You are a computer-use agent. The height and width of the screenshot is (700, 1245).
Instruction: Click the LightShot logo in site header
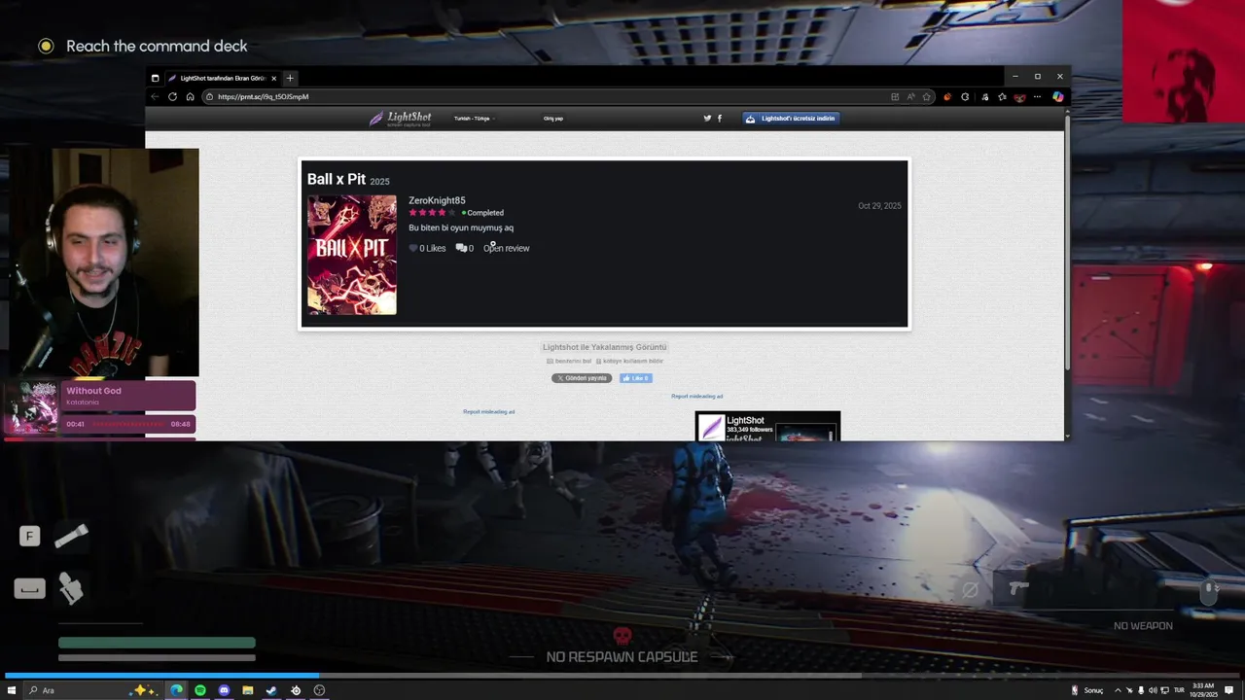pyautogui.click(x=400, y=119)
